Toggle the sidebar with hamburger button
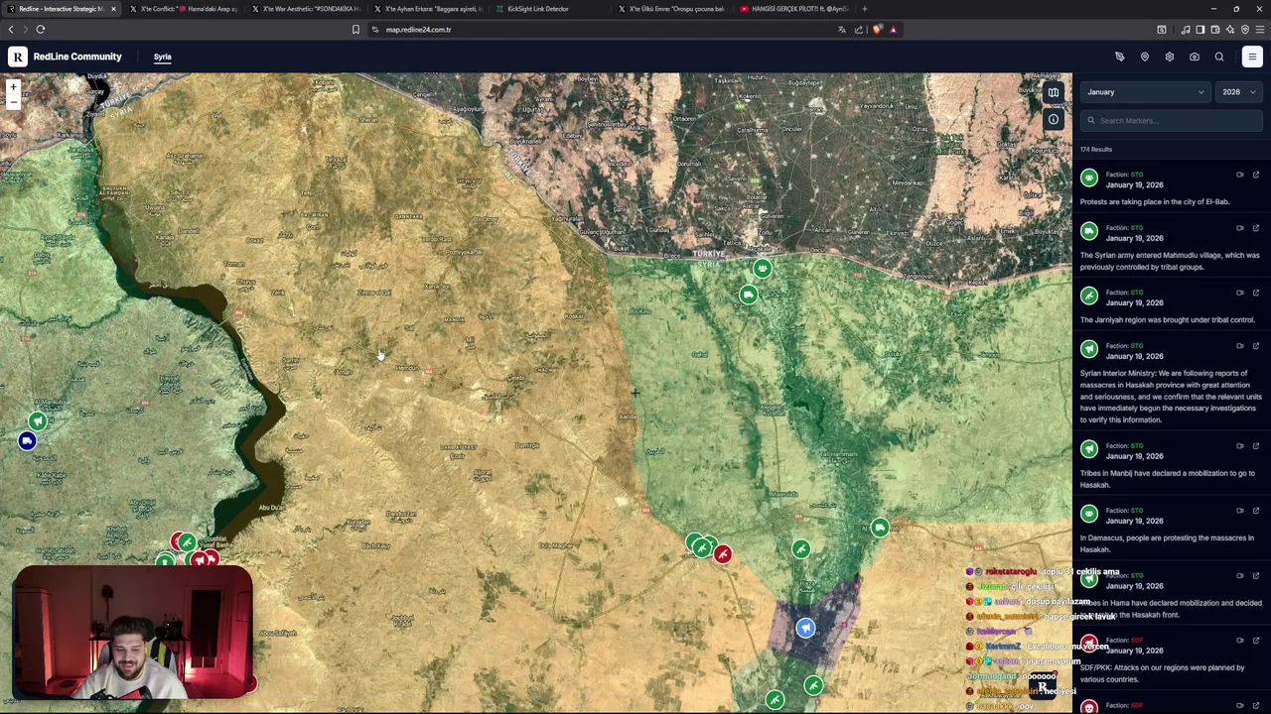 (x=1251, y=57)
